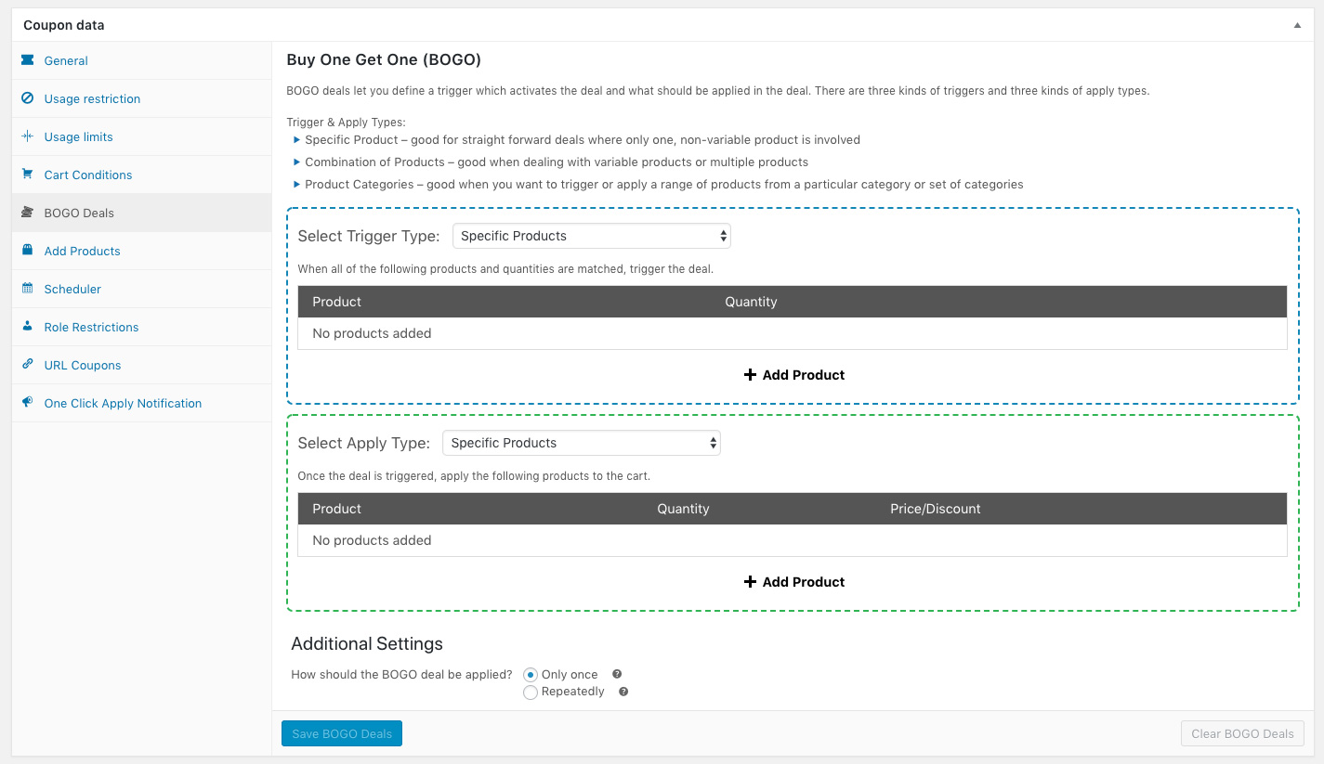Click the Additional Settings heading

367,644
